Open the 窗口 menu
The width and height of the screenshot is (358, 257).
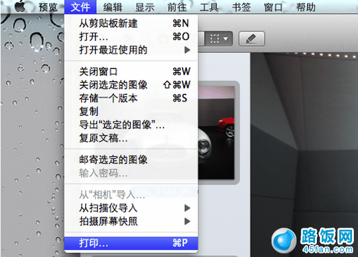tap(273, 7)
